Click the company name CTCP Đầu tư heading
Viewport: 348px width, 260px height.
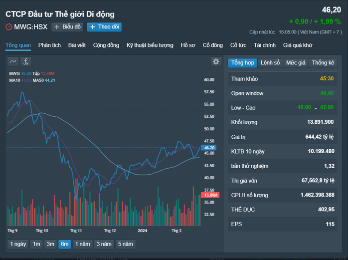pos(60,14)
